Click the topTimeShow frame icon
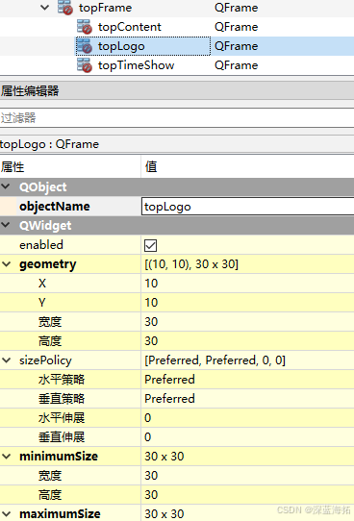This screenshot has width=354, height=521. (x=84, y=65)
